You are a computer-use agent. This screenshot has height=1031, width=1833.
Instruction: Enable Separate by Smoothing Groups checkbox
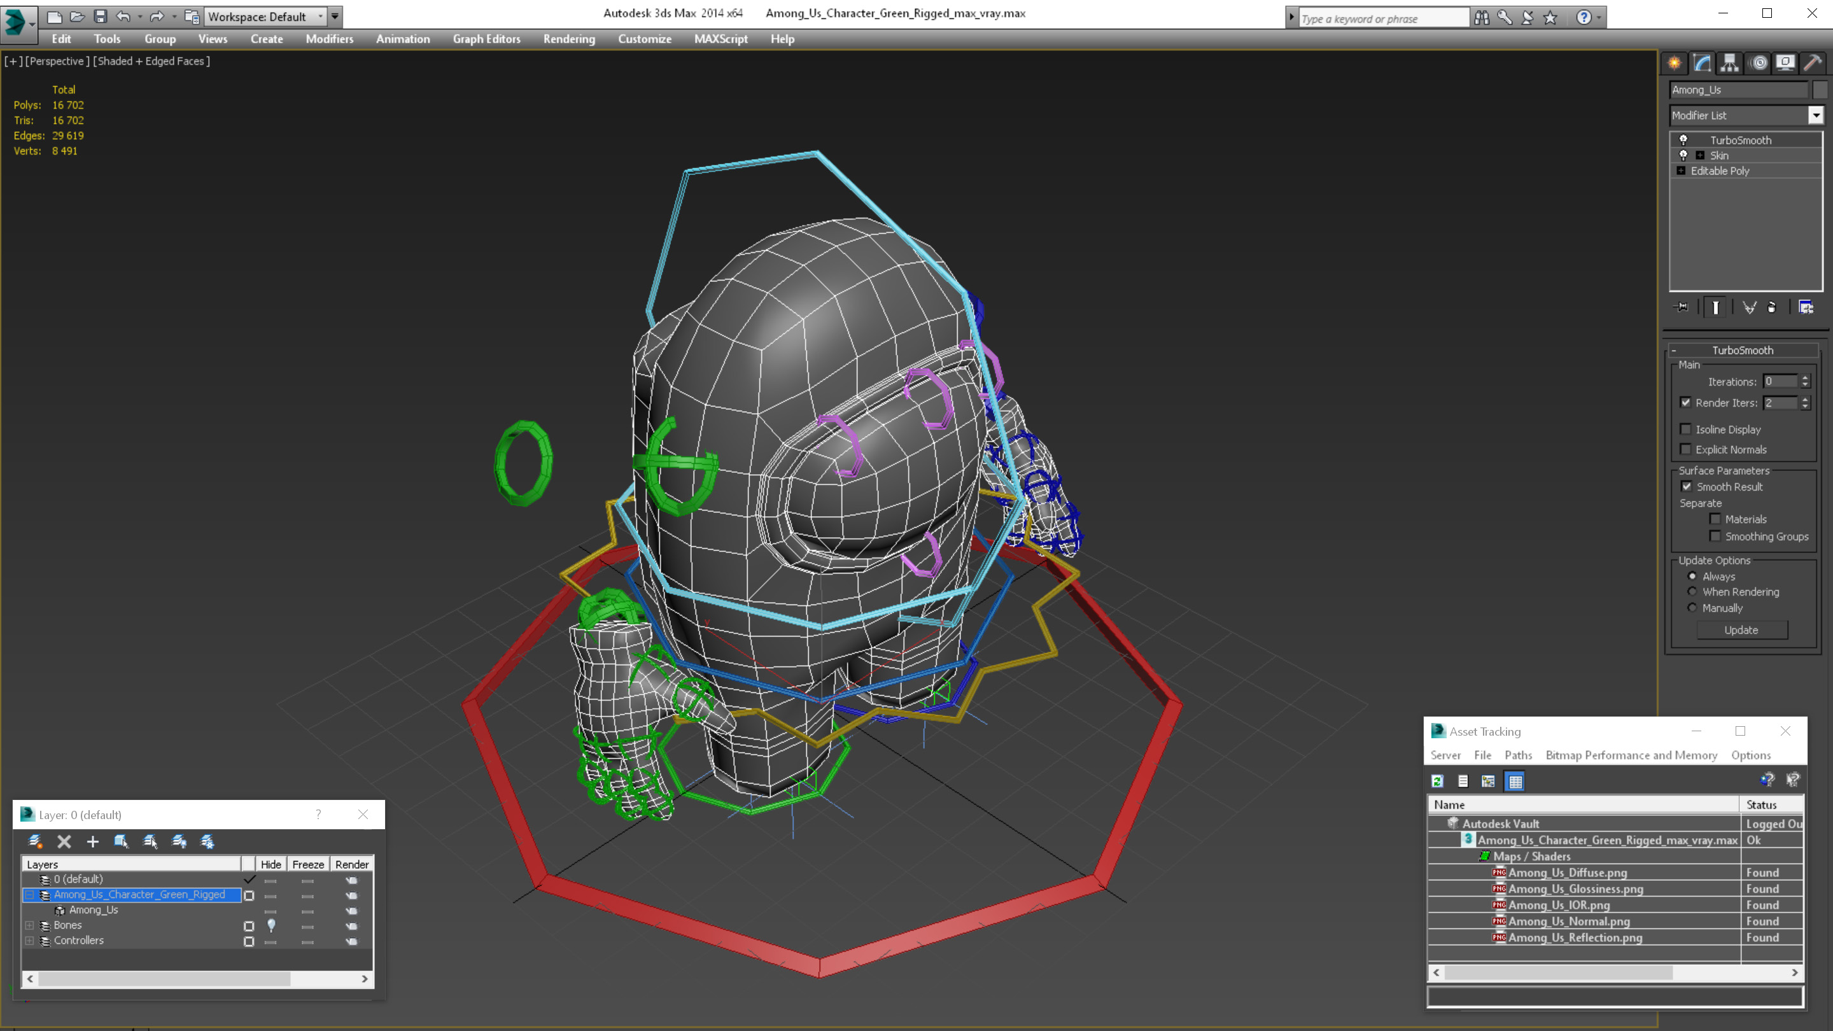[x=1715, y=536]
